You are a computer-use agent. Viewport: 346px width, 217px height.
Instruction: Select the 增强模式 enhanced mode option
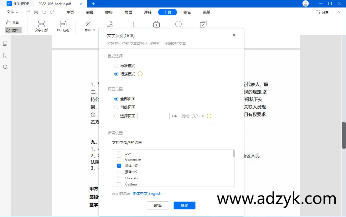click(116, 74)
